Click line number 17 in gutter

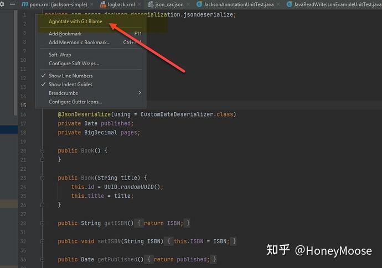[x=23, y=124]
